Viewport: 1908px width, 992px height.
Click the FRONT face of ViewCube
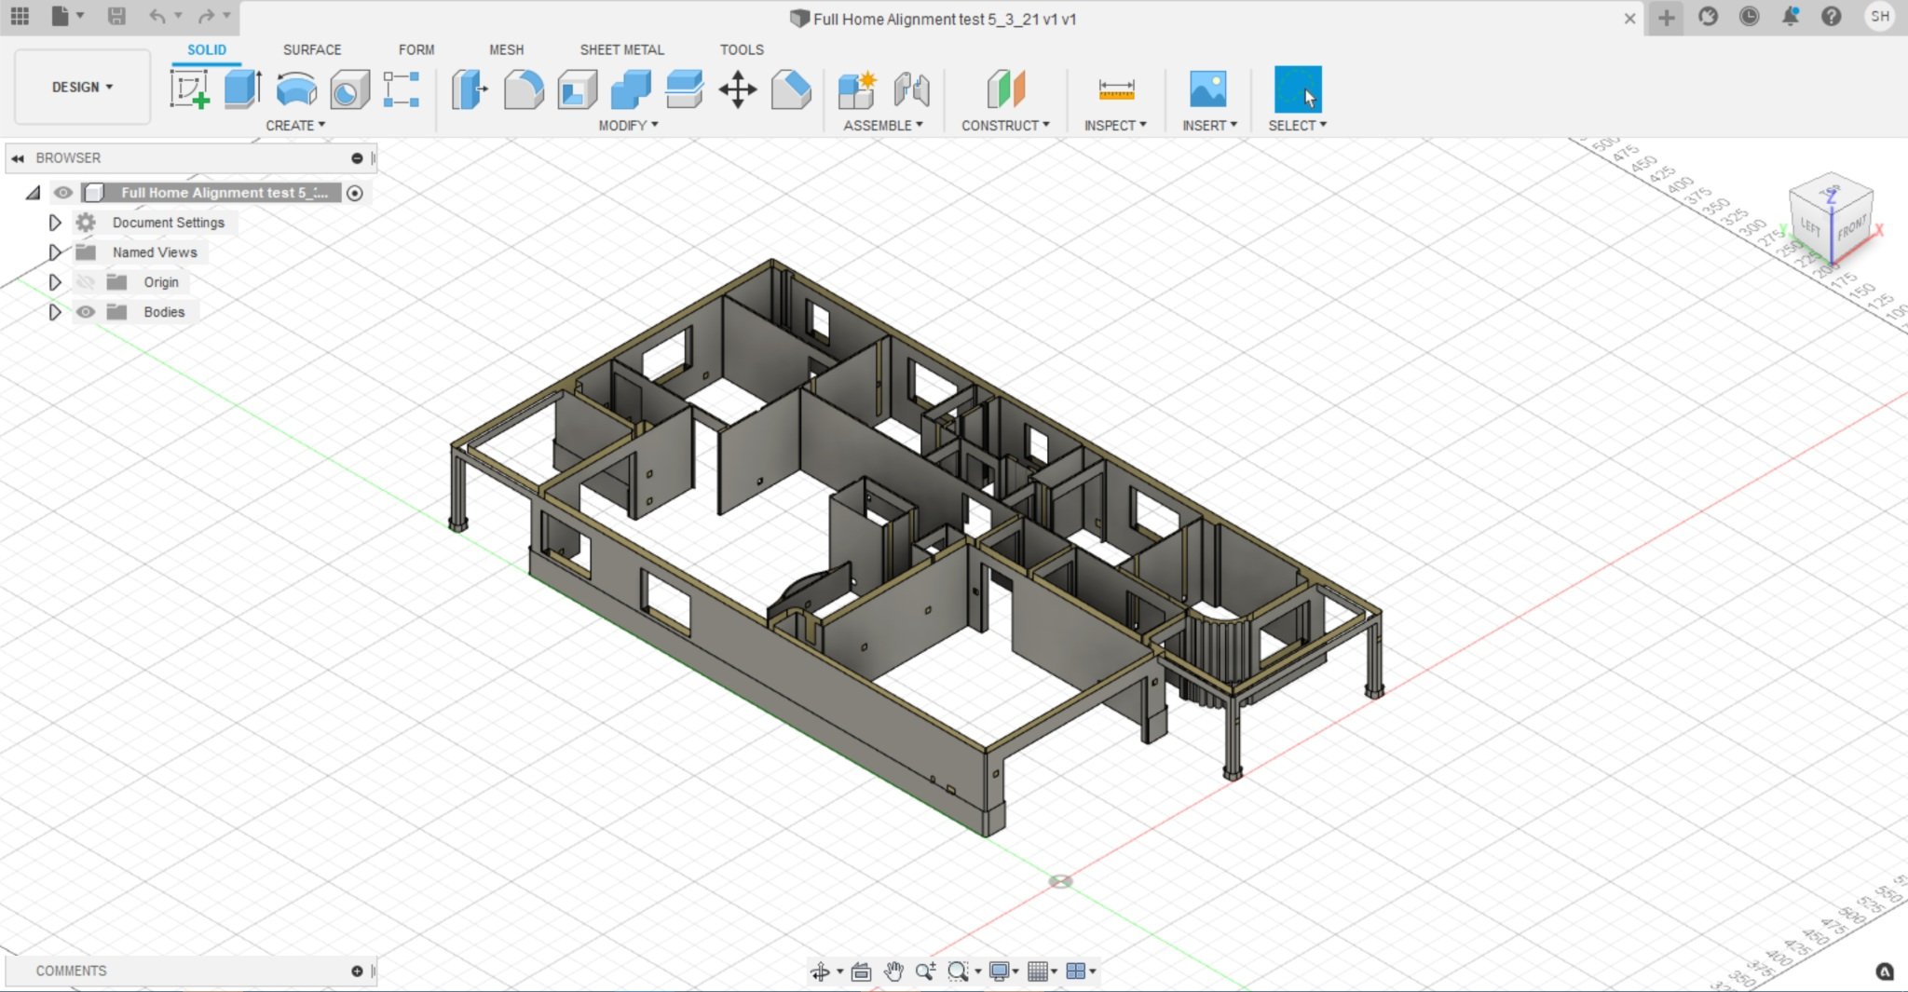(x=1852, y=227)
